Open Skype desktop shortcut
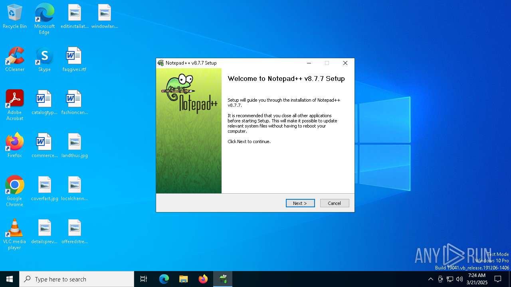 (x=44, y=60)
